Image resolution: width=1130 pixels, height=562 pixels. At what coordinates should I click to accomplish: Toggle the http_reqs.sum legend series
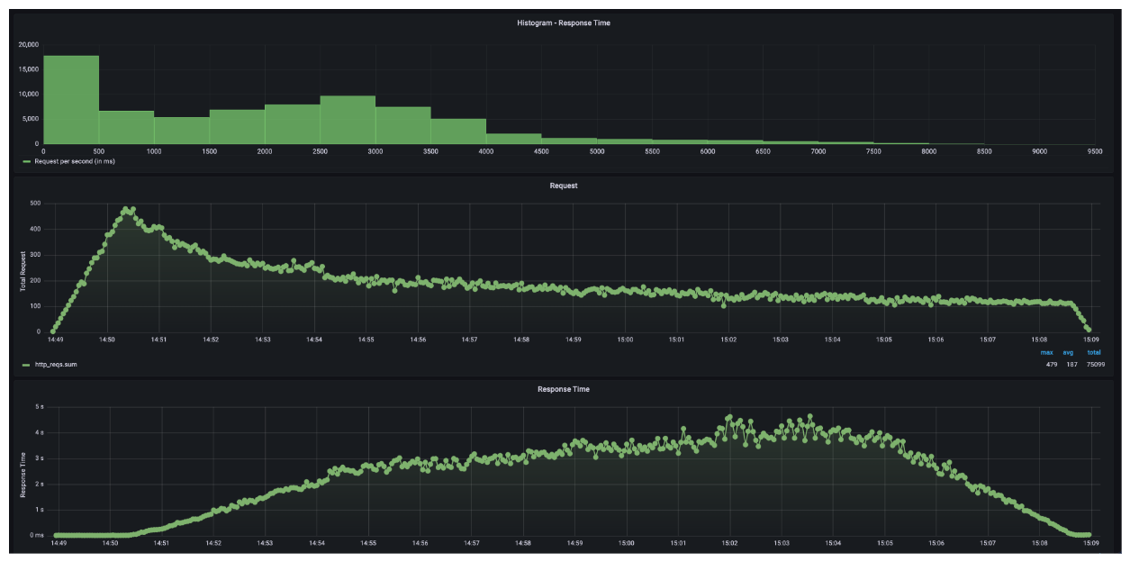tap(52, 364)
